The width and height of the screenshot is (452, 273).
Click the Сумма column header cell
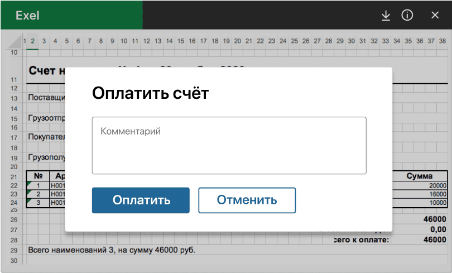420,176
